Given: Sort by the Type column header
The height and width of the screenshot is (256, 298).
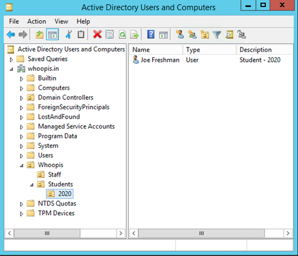Looking at the screenshot, I should (210, 50).
